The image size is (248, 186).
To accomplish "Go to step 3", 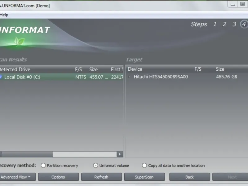I will [234, 24].
